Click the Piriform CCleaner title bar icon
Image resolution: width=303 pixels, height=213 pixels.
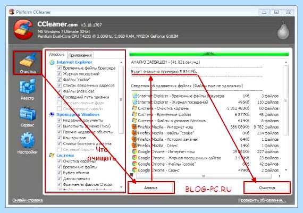pyautogui.click(x=12, y=12)
